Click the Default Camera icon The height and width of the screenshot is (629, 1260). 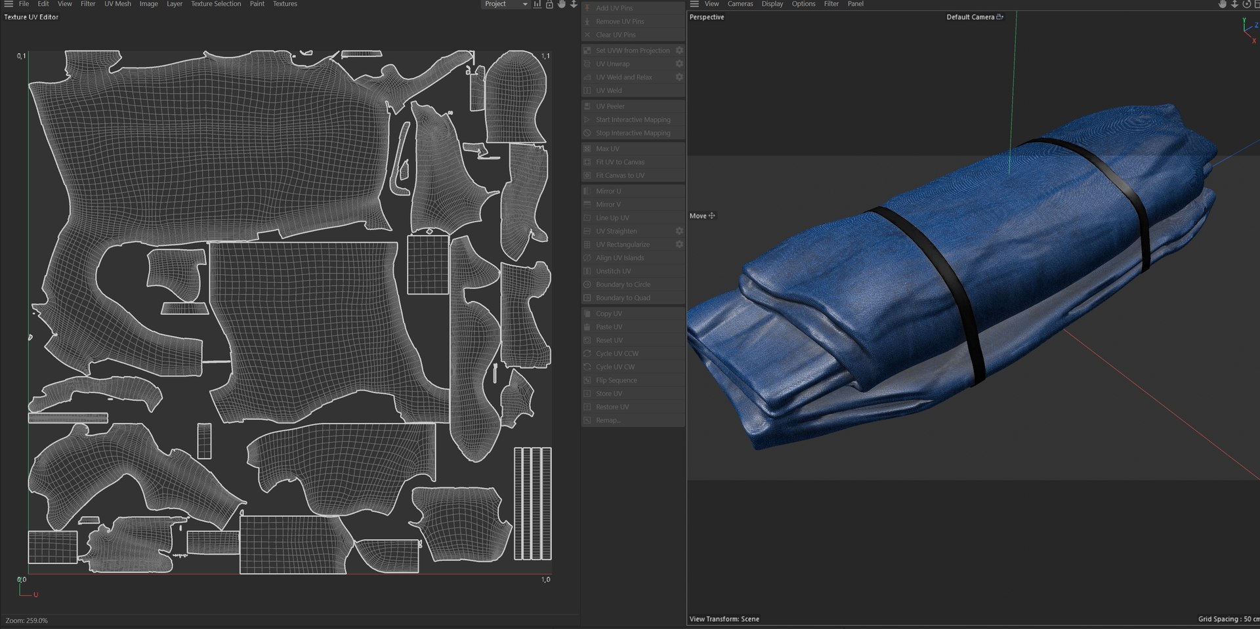(999, 17)
